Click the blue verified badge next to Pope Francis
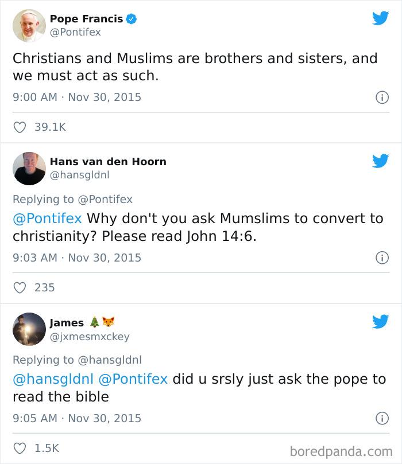The width and height of the screenshot is (402, 464). click(132, 17)
